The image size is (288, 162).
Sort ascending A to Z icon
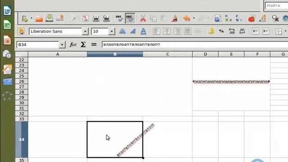(228, 18)
